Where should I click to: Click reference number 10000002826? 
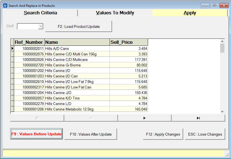tap(29, 60)
